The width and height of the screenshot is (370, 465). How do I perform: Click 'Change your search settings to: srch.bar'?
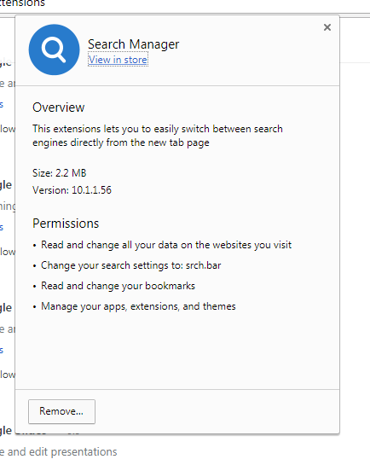(x=131, y=265)
